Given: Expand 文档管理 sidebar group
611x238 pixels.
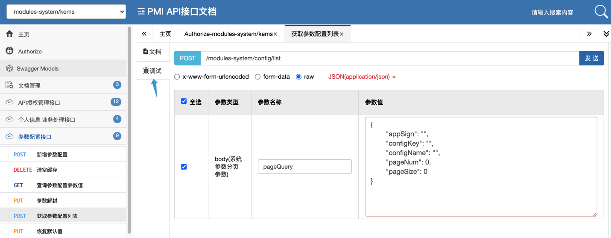Looking at the screenshot, I should [x=63, y=85].
